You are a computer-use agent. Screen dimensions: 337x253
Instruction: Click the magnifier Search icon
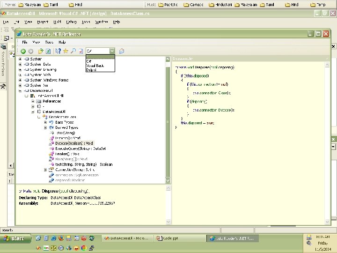[73, 51]
